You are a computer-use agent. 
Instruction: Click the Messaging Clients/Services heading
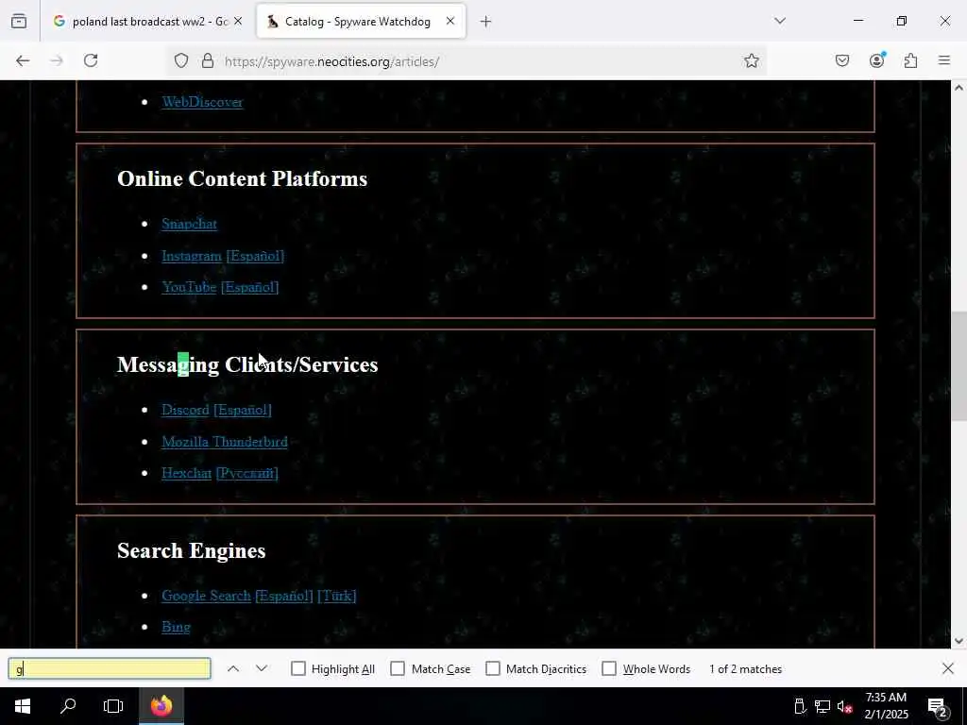(x=247, y=365)
